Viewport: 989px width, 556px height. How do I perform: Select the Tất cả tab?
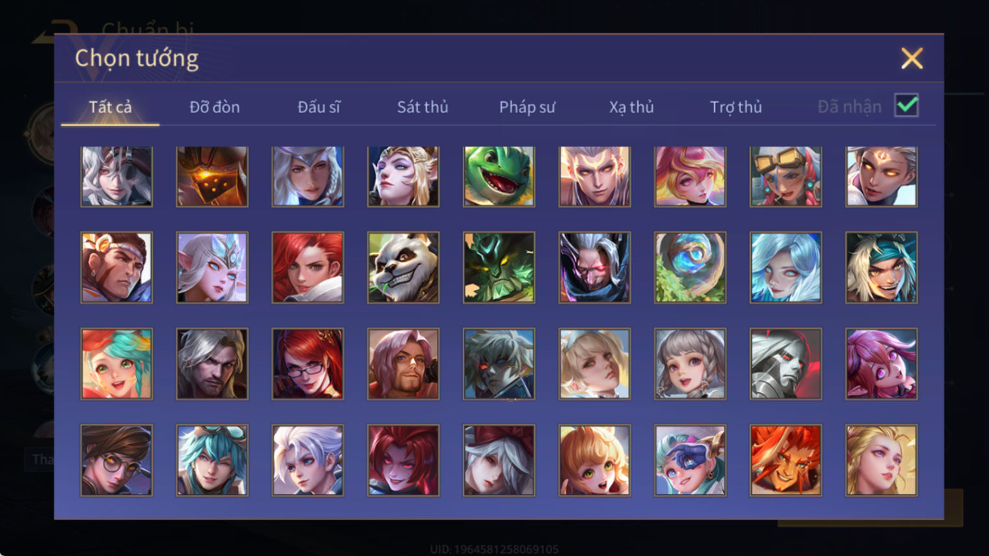click(x=110, y=107)
